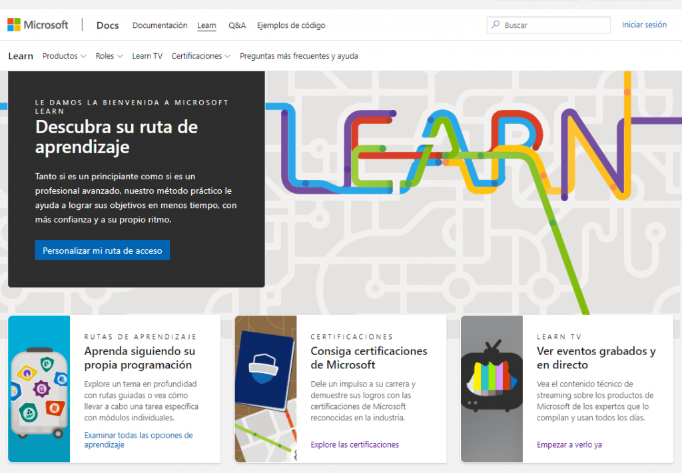Screen dimensions: 682x473
Task: Open Learn TV from the navigation bar
Action: (x=147, y=56)
